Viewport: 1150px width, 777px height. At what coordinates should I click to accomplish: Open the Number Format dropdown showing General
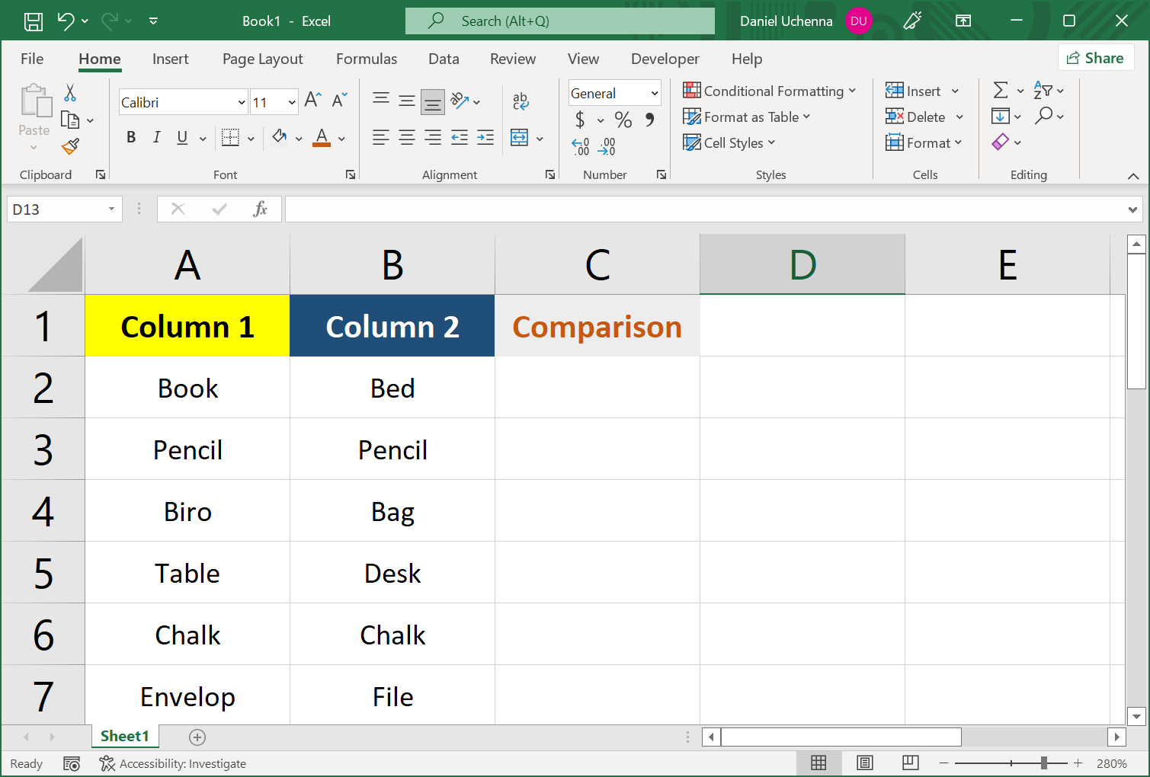pyautogui.click(x=614, y=93)
